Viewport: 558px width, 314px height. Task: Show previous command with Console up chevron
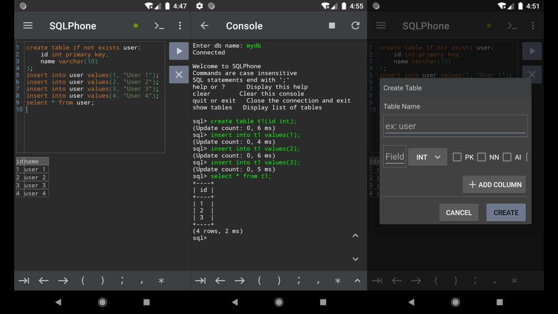point(355,235)
